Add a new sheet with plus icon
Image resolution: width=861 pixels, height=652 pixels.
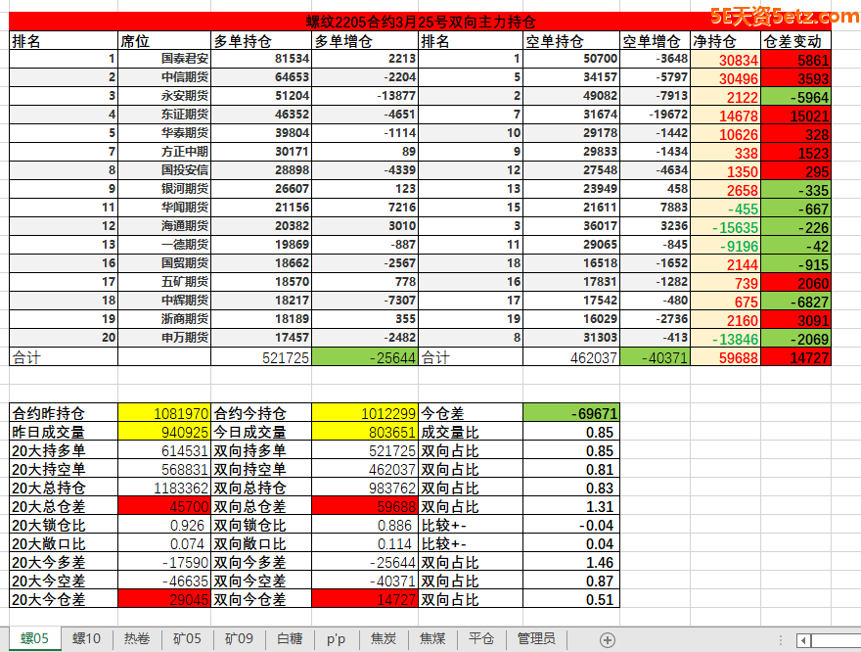click(607, 639)
